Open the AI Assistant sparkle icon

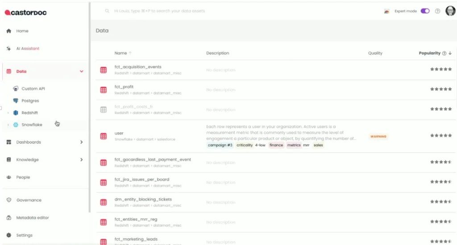point(9,48)
